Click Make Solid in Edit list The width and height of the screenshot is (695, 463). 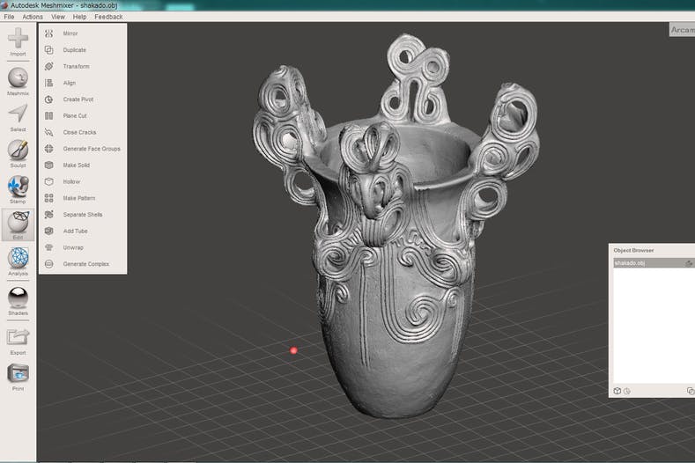(x=76, y=165)
